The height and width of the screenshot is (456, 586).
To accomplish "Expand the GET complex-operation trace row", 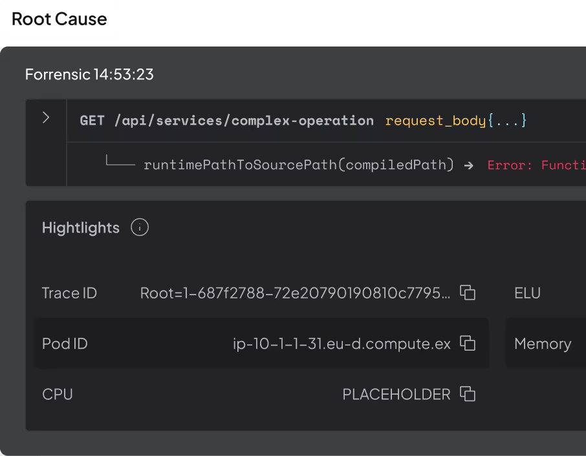I will [45, 118].
